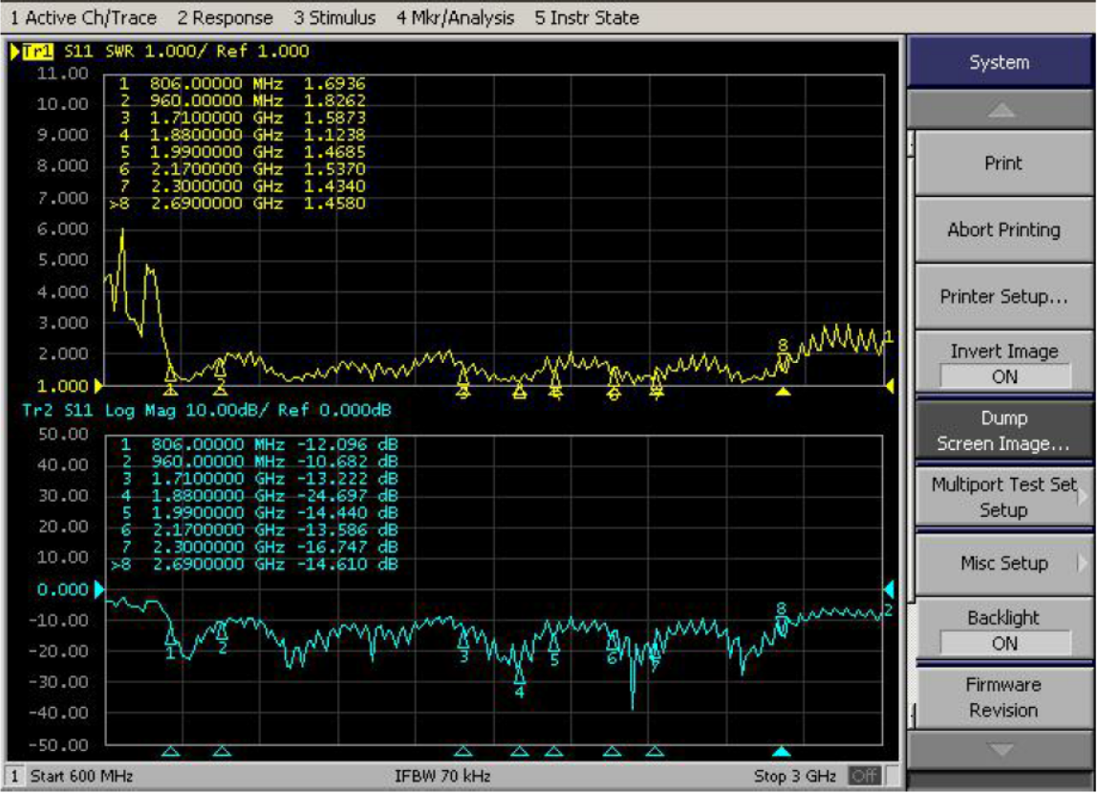This screenshot has width=1099, height=793.
Task: Click the cyan 0 dB reference arrow on Tr2
Action: tap(98, 589)
